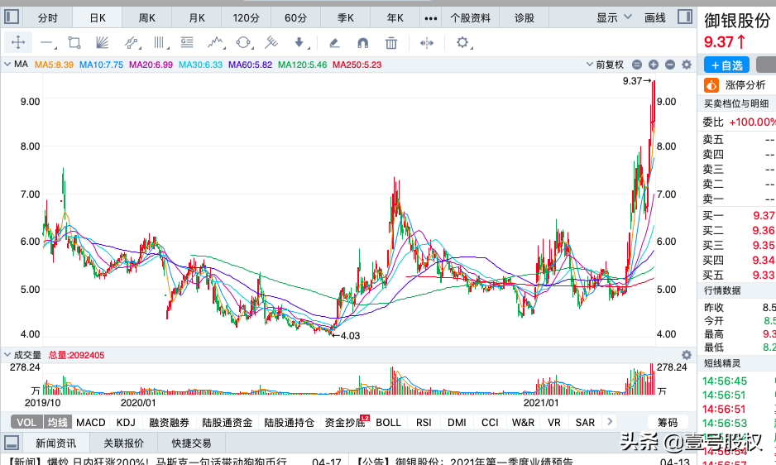The height and width of the screenshot is (465, 776).
Task: Switch to 周K weekly chart tab
Action: (147, 18)
